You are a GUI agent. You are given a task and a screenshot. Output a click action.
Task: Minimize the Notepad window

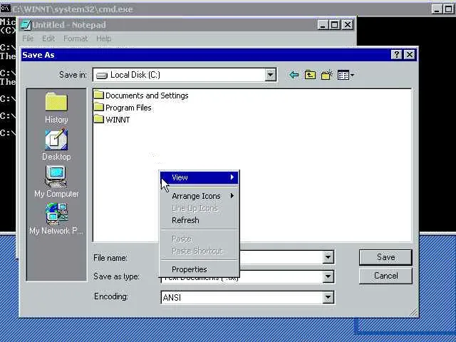coord(323,25)
